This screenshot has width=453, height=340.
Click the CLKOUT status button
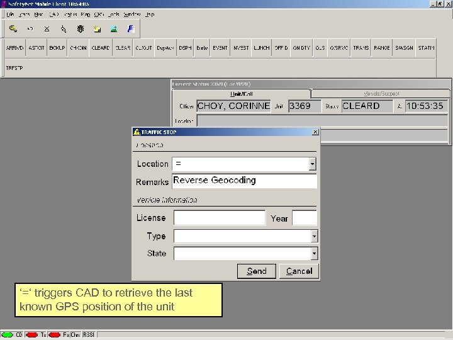pos(143,48)
